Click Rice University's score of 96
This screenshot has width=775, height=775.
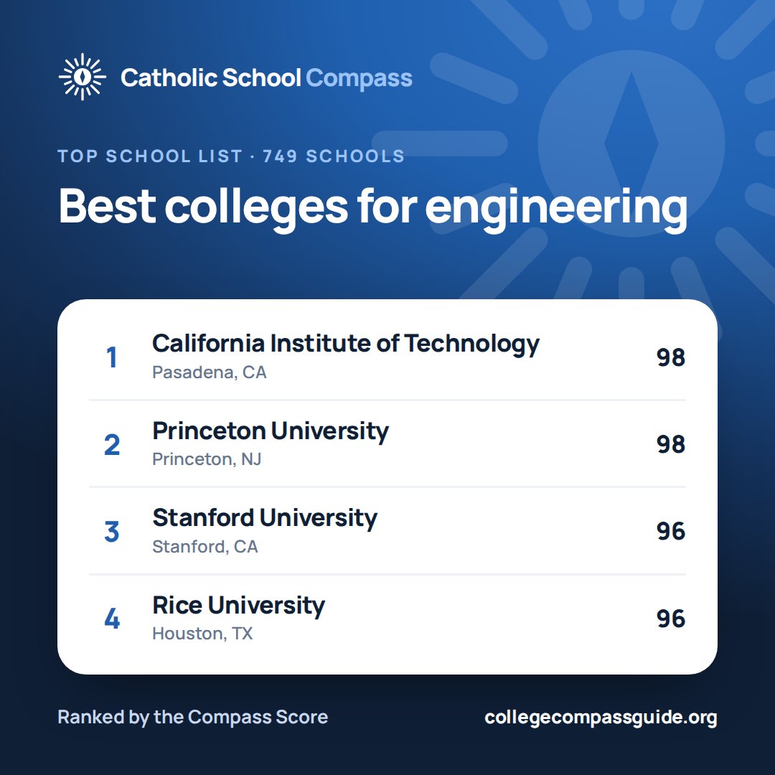(671, 619)
